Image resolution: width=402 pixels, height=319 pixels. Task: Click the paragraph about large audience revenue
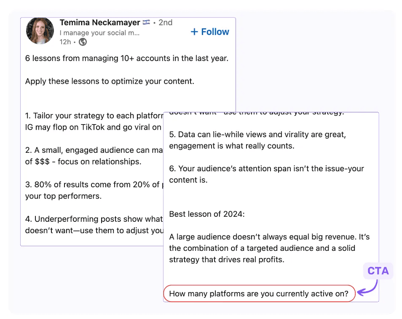click(x=269, y=248)
